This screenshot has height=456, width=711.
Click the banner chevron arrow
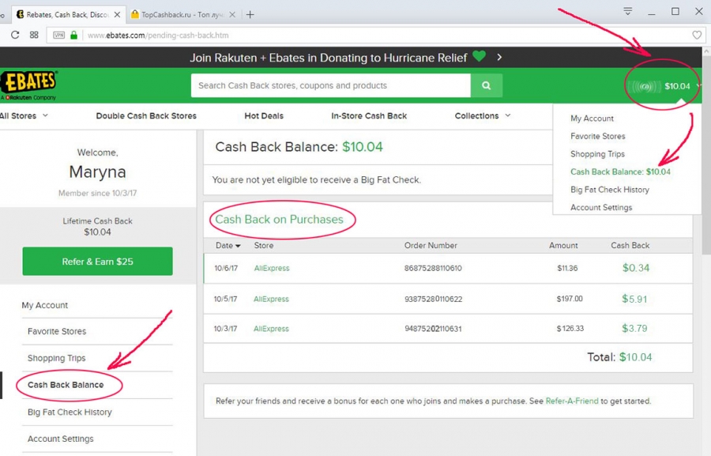point(499,57)
